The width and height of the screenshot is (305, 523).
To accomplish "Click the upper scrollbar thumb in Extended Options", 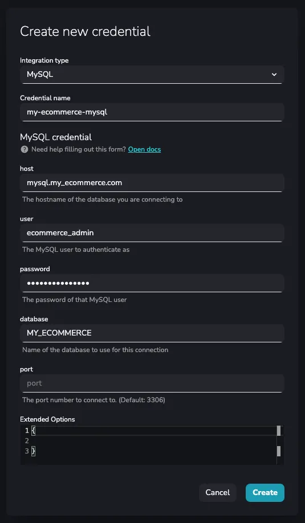I will click(279, 431).
